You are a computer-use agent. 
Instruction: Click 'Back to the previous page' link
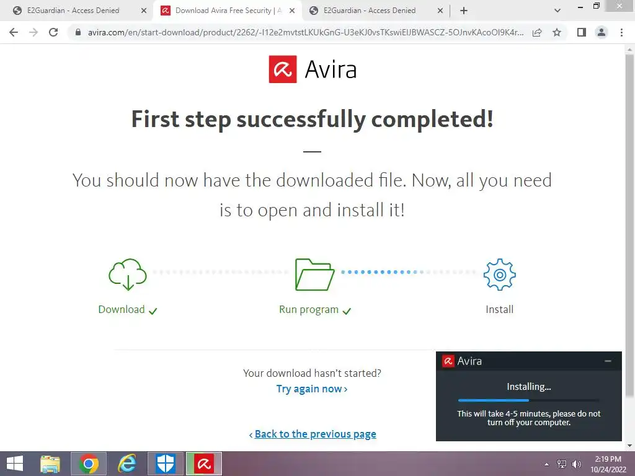pos(313,434)
